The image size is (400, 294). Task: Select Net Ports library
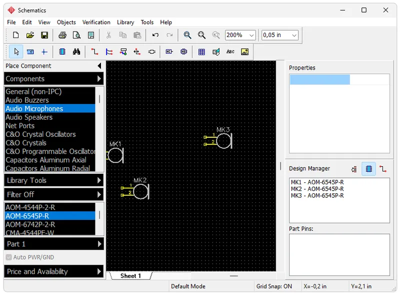[x=50, y=126]
